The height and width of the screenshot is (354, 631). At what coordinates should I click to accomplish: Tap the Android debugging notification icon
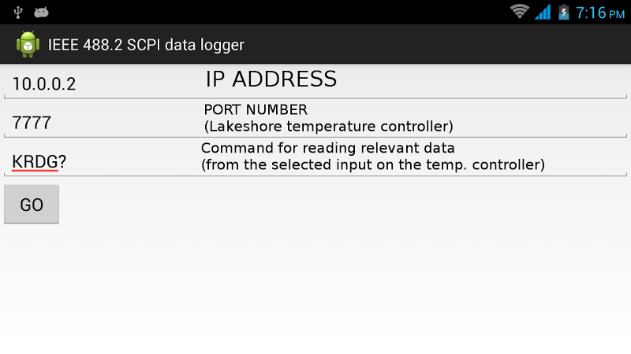(41, 13)
